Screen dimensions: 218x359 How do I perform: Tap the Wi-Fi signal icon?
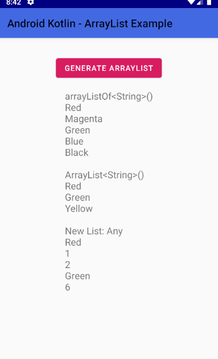coord(191,2)
